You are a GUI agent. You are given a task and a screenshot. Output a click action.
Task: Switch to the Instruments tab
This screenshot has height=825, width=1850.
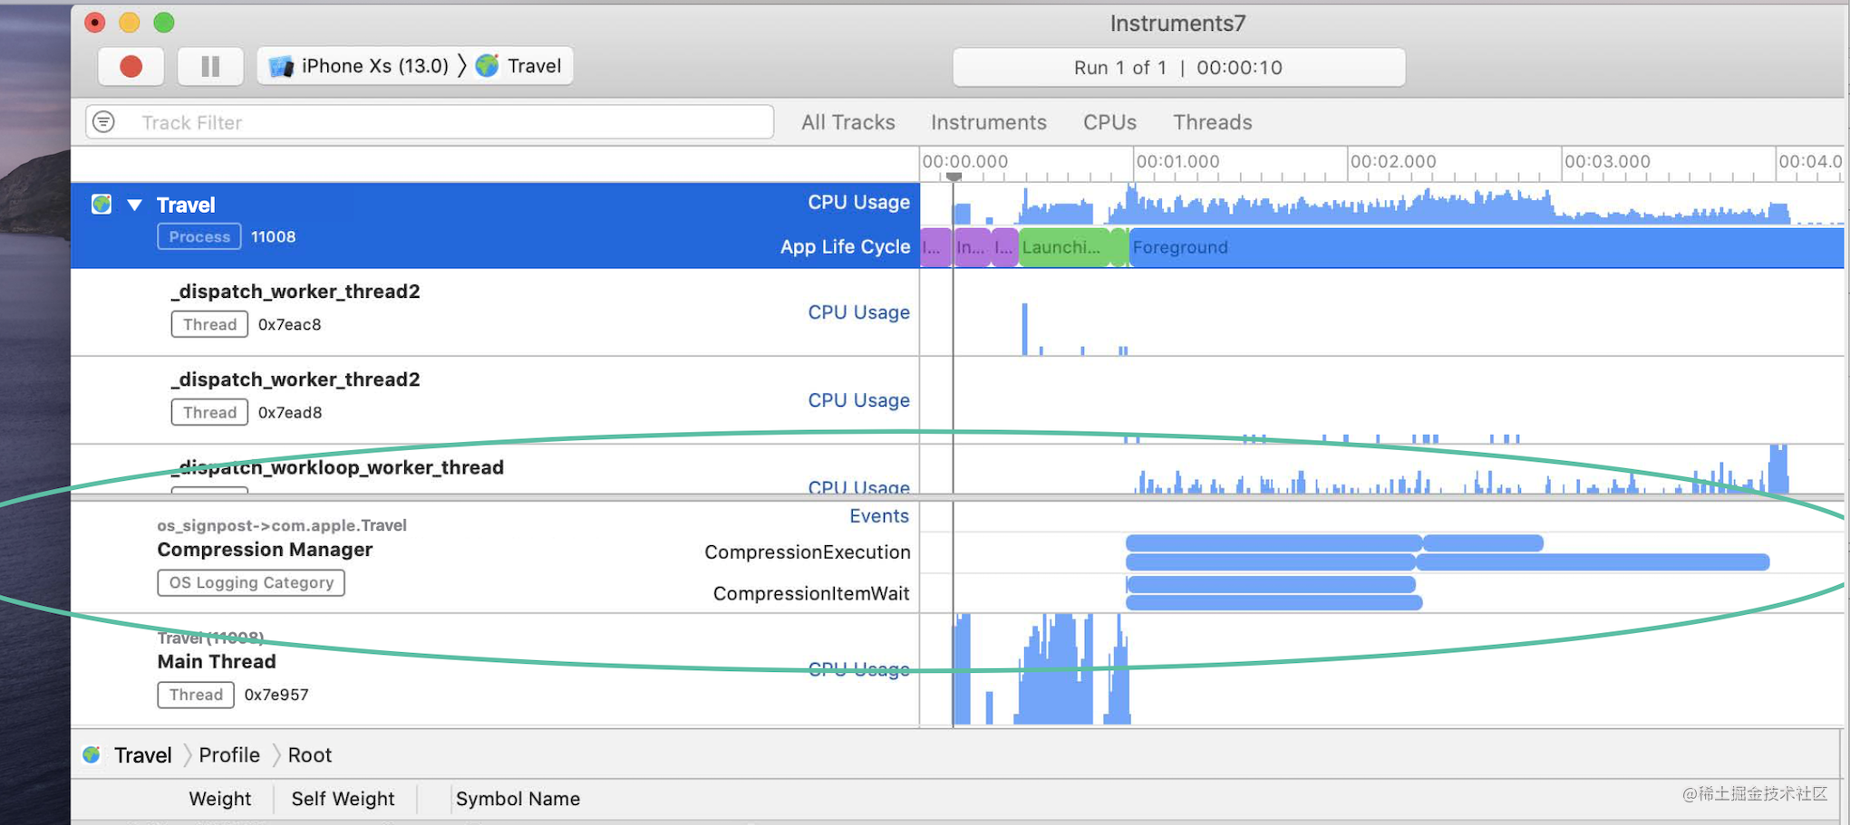988,122
